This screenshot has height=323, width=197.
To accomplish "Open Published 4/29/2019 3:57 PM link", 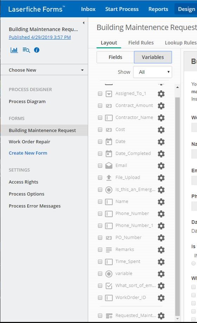I will click(40, 37).
